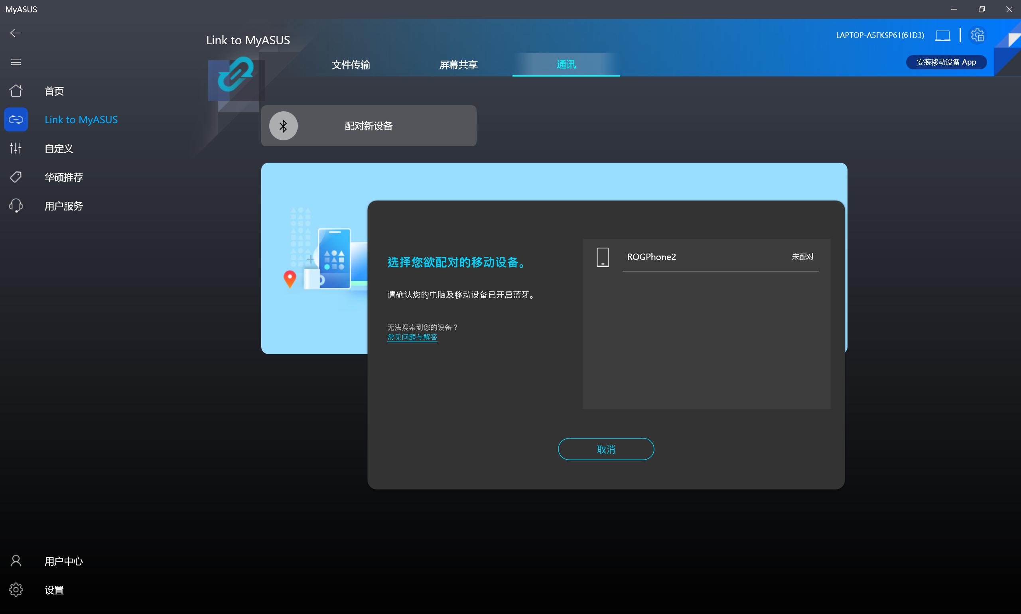Open the 华硕推荐 recommendations sidebar icon

[16, 177]
